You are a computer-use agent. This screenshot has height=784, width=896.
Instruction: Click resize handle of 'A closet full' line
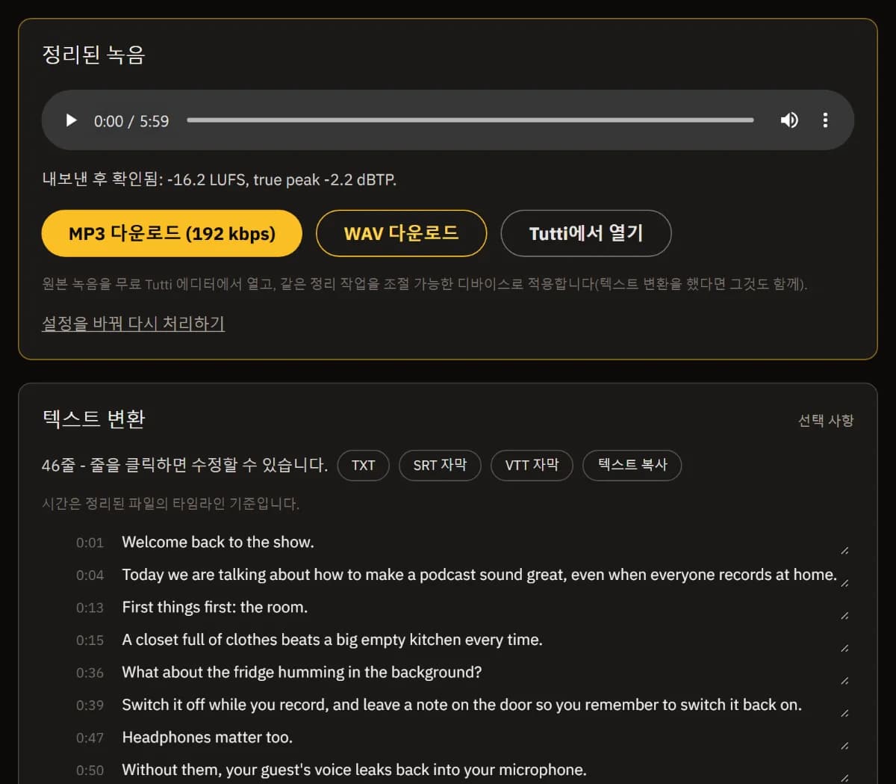pos(844,648)
